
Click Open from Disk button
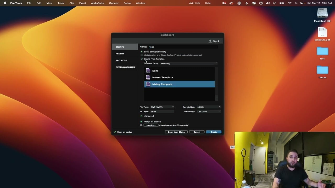coord(176,132)
